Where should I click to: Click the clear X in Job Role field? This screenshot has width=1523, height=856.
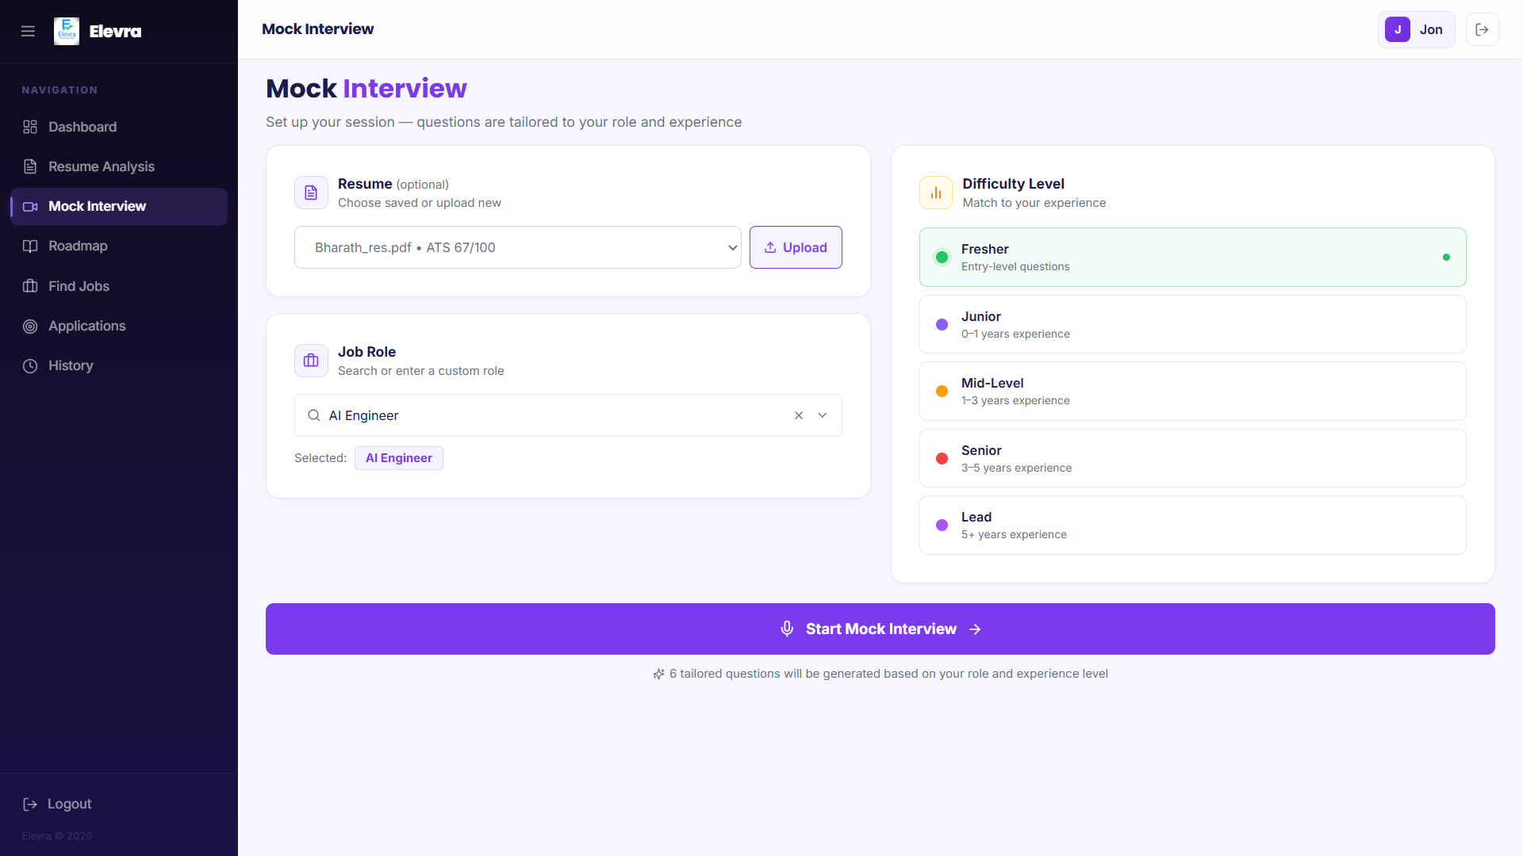pos(799,415)
